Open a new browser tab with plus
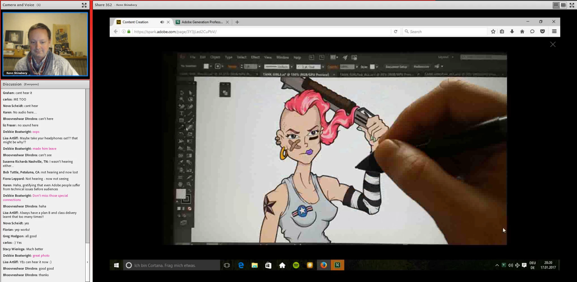This screenshot has width=577, height=282. (237, 22)
